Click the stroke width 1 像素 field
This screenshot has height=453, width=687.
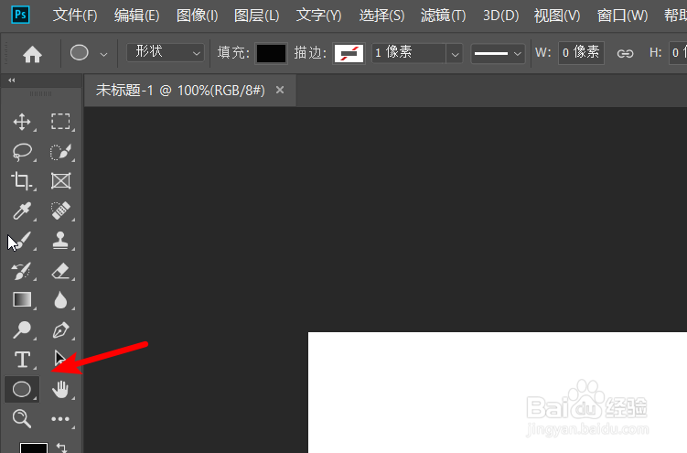(x=409, y=53)
